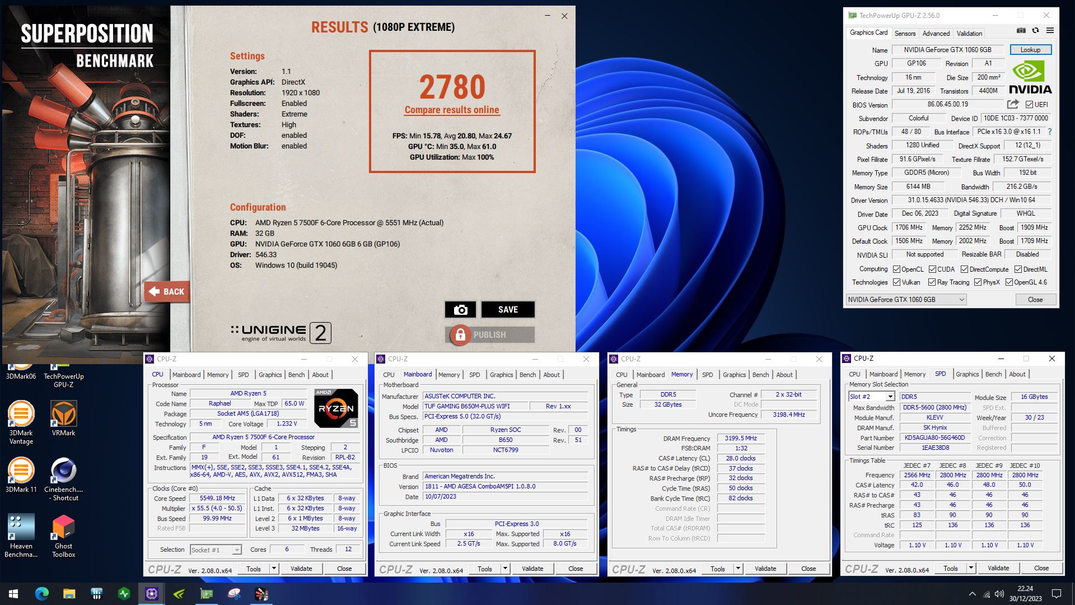Click the Snipping Tool taskbar icon
1075x605 pixels.
(234, 593)
